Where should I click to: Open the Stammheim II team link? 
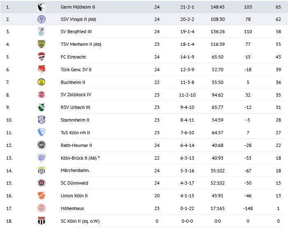tap(75, 120)
